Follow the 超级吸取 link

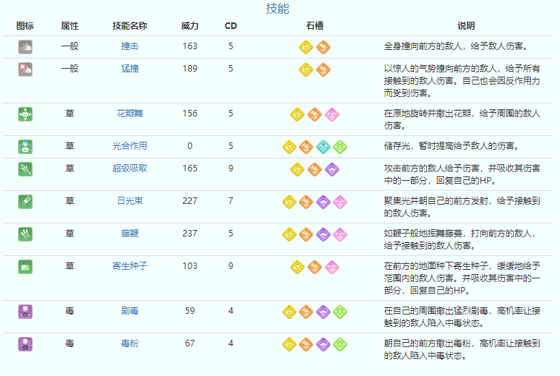130,168
